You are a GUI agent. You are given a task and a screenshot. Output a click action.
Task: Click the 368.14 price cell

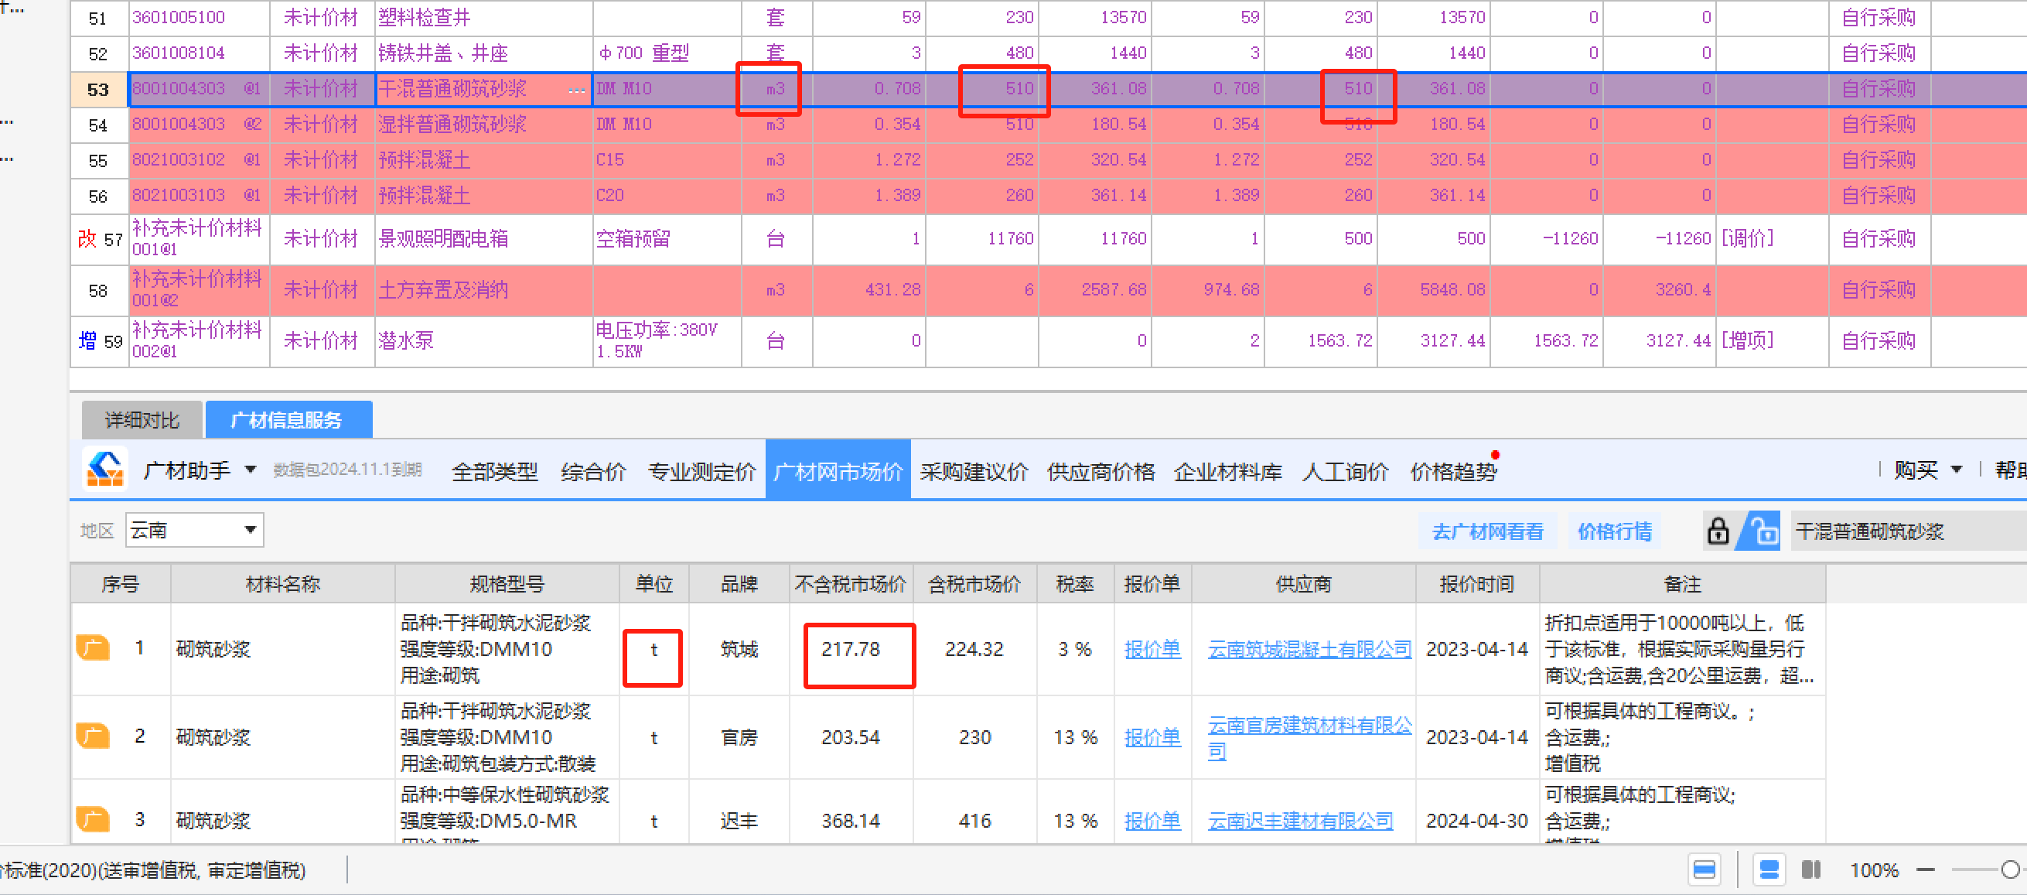[x=851, y=820]
